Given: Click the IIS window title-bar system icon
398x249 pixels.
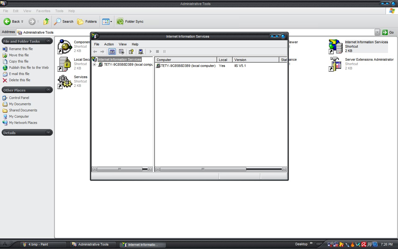Looking at the screenshot, I should (x=95, y=36).
